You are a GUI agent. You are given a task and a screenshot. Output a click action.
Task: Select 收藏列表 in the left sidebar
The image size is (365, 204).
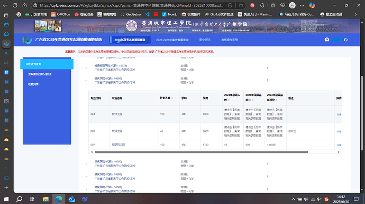33,84
